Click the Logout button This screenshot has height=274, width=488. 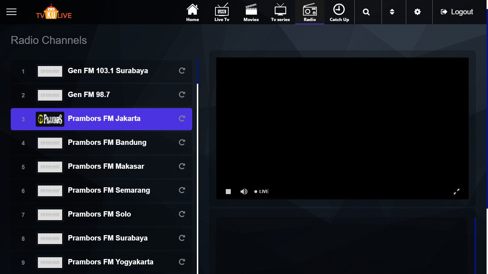(x=457, y=12)
